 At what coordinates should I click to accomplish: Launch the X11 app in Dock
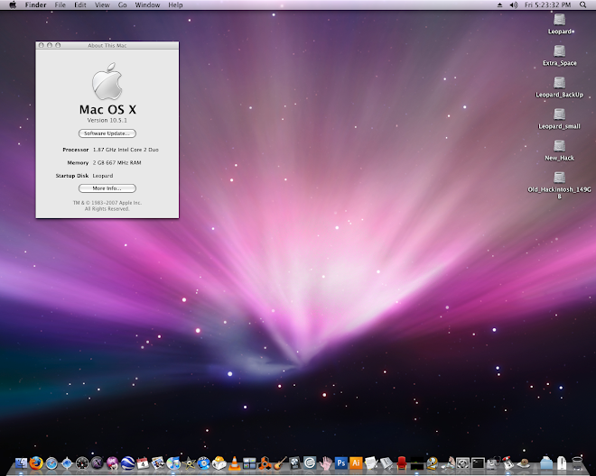[98, 463]
